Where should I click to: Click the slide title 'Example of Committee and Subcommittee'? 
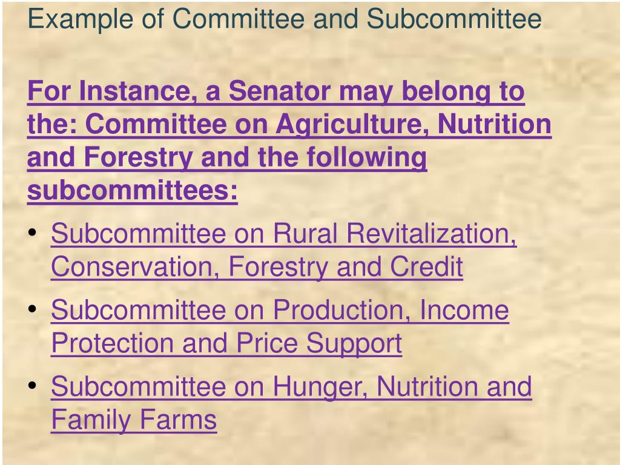(x=285, y=20)
